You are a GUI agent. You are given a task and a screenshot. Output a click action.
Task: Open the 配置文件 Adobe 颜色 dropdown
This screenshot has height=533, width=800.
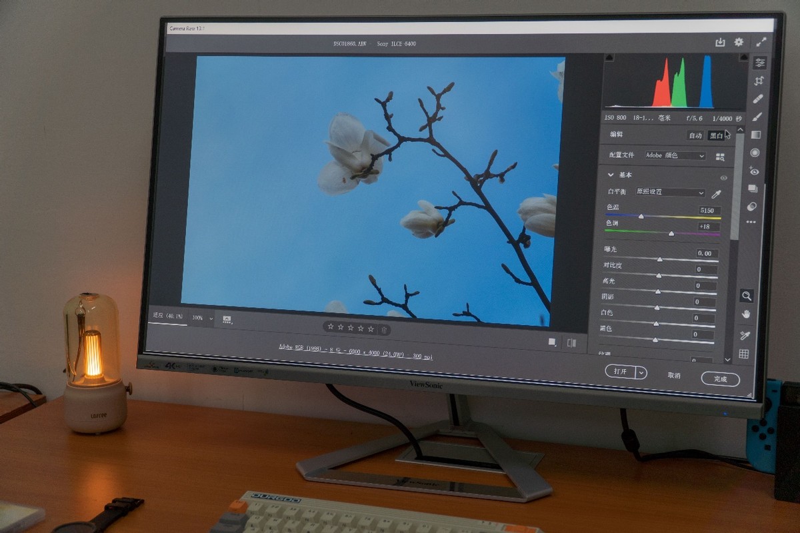(675, 155)
